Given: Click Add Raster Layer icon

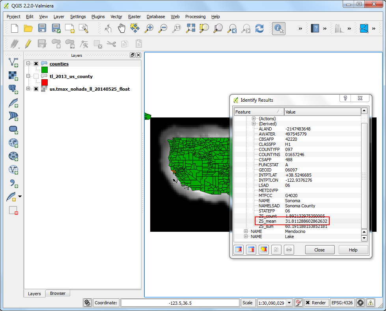Looking at the screenshot, I should [x=13, y=76].
